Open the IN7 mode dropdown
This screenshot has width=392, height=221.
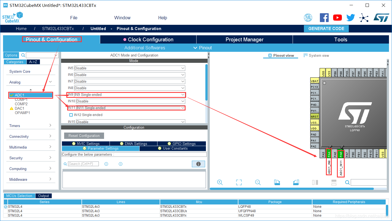tap(129, 81)
